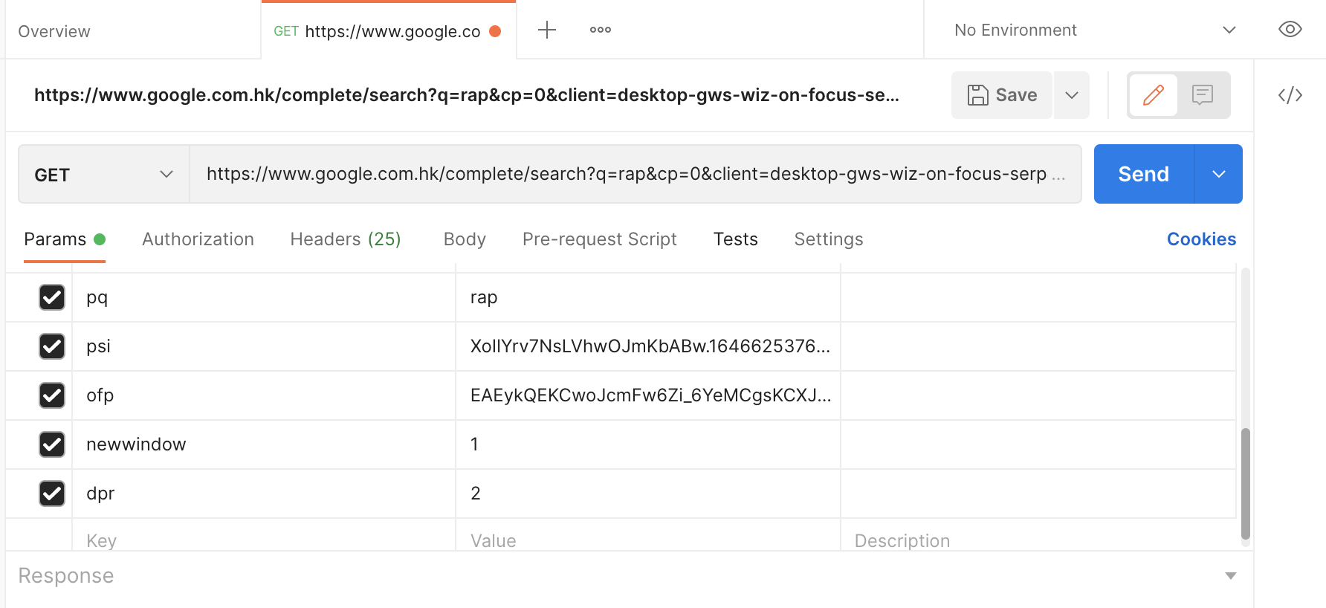The width and height of the screenshot is (1326, 608).
Task: Send the request
Action: coord(1143,174)
